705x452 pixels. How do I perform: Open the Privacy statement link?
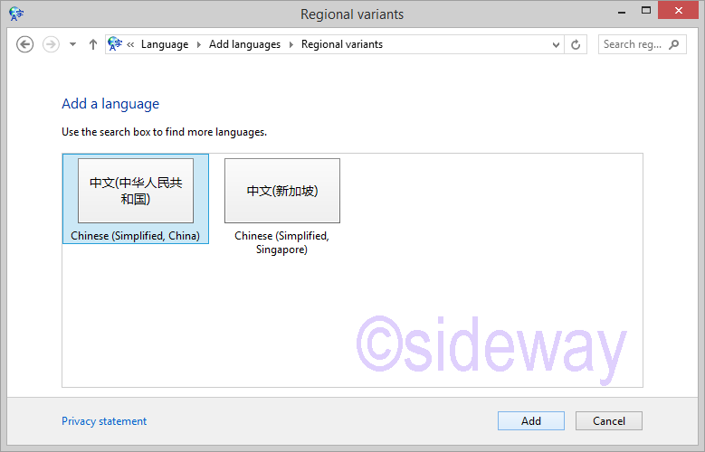point(104,421)
